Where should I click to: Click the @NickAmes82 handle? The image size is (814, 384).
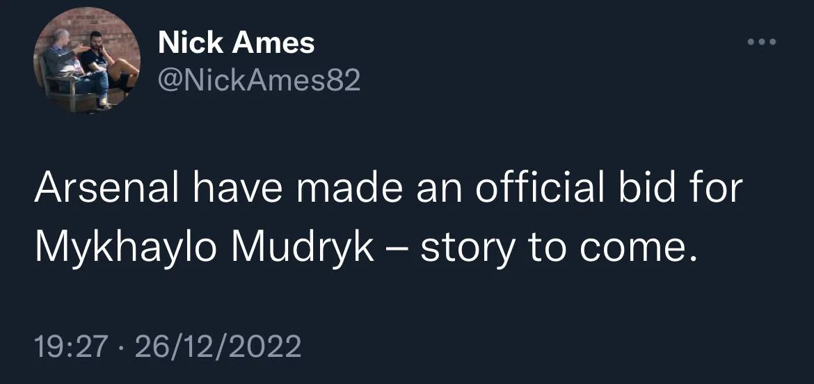tap(259, 82)
